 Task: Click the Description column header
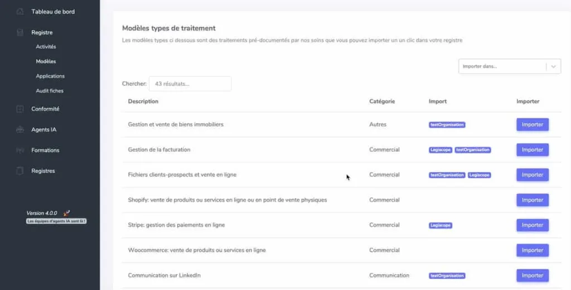143,101
